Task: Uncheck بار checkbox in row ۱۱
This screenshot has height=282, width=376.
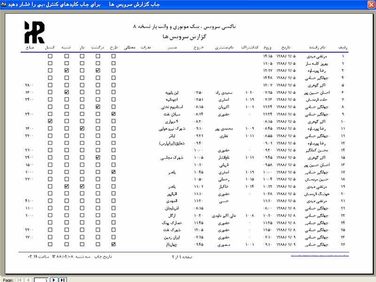Action: click(x=82, y=128)
